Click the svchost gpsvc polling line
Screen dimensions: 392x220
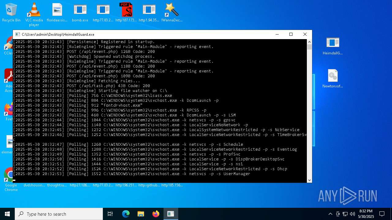(124, 120)
